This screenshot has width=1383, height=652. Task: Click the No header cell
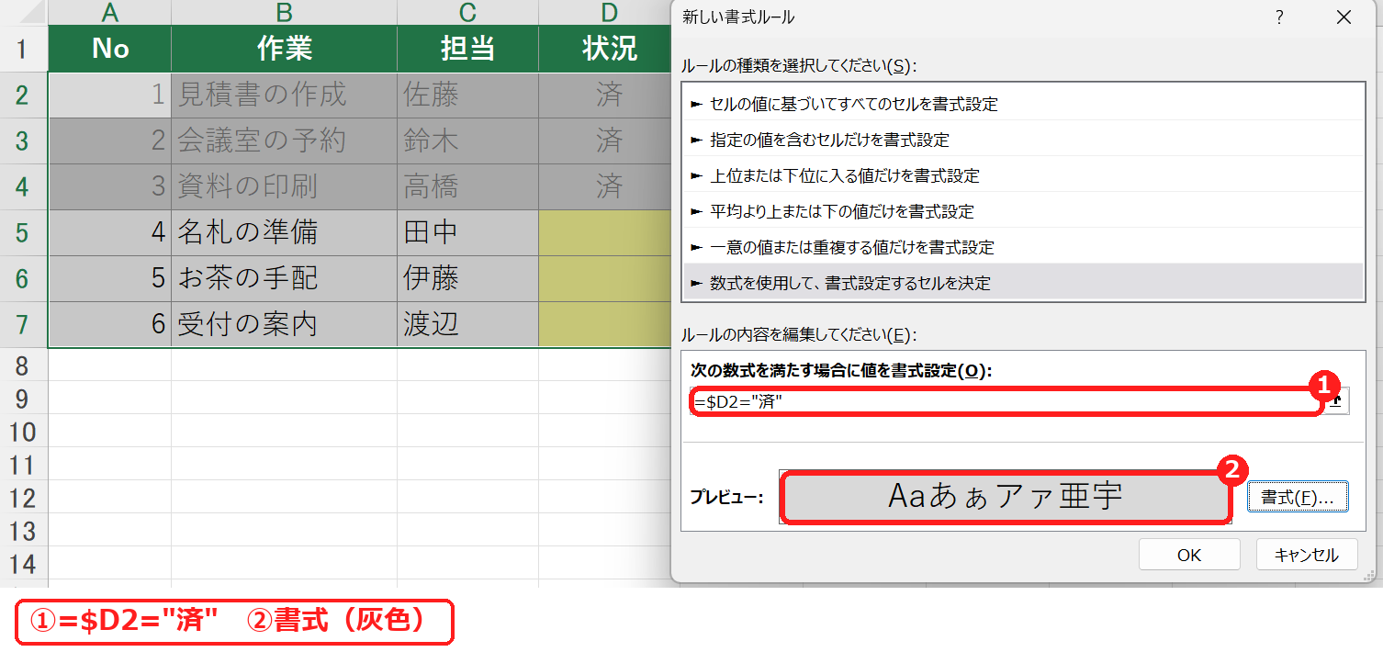110,49
